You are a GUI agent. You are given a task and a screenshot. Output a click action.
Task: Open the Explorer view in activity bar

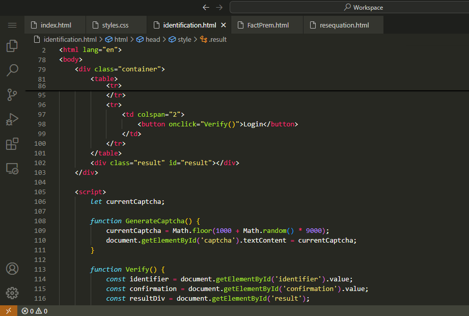pyautogui.click(x=12, y=46)
